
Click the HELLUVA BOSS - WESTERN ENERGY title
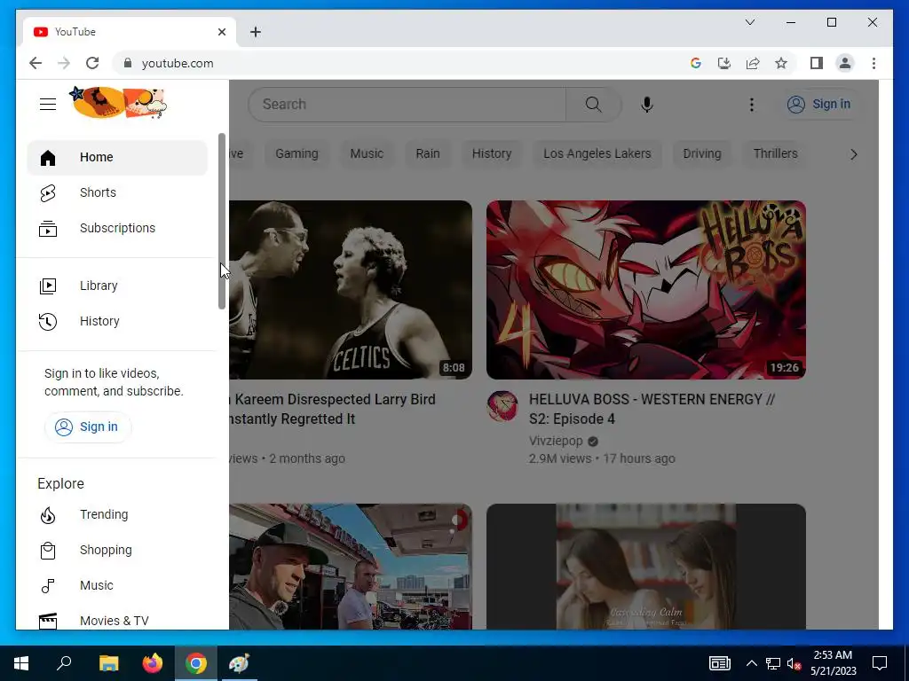coord(652,410)
